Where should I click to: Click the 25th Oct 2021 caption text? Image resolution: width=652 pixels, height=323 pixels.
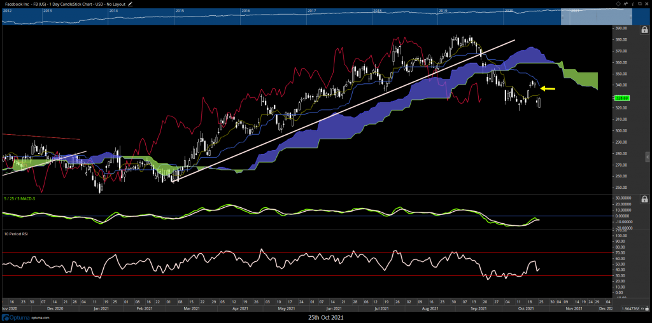pyautogui.click(x=326, y=318)
